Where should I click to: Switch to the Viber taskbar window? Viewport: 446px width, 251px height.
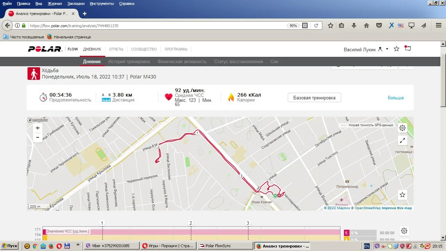(112, 246)
